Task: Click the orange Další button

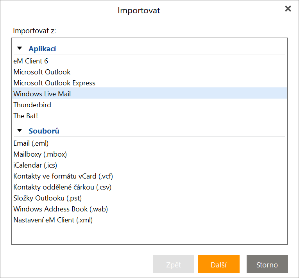Action: pos(219,264)
